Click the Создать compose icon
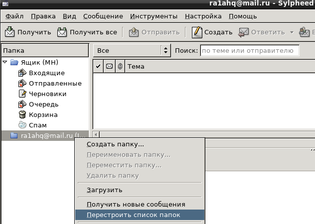Viewport: 315px width, 224px height. [x=197, y=32]
